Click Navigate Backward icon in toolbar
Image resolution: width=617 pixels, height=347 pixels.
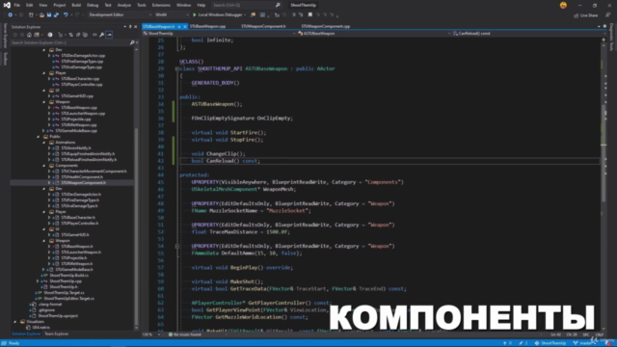[x=10, y=15]
